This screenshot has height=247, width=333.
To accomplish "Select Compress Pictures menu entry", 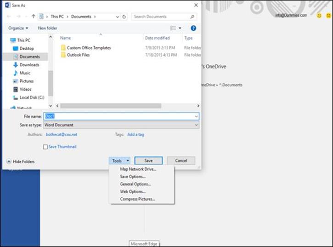I will 137,199.
